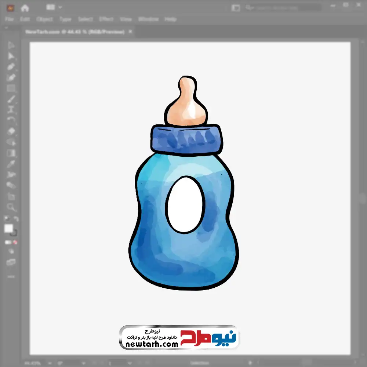Select the Zoom magnifier tool

click(11, 207)
